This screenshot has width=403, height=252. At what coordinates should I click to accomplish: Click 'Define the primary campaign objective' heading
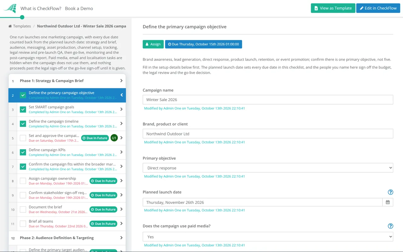click(x=184, y=27)
